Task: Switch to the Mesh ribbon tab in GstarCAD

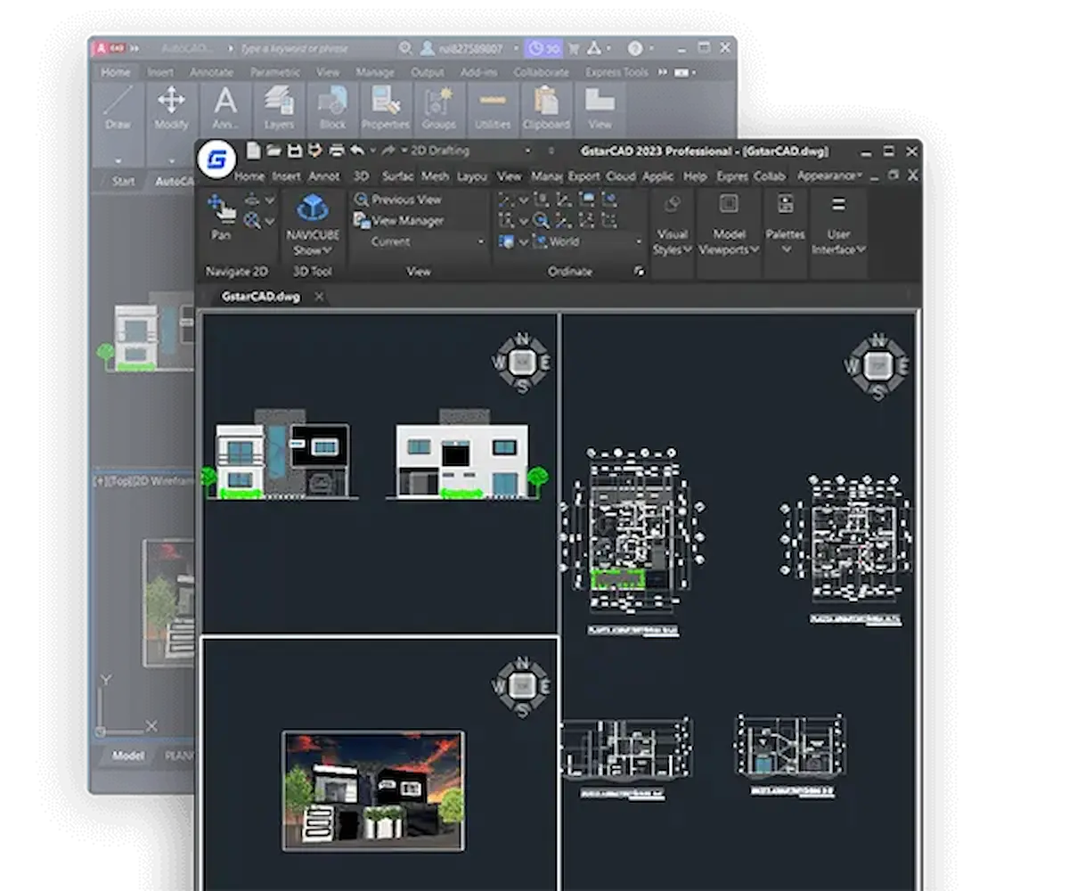Action: click(x=435, y=176)
